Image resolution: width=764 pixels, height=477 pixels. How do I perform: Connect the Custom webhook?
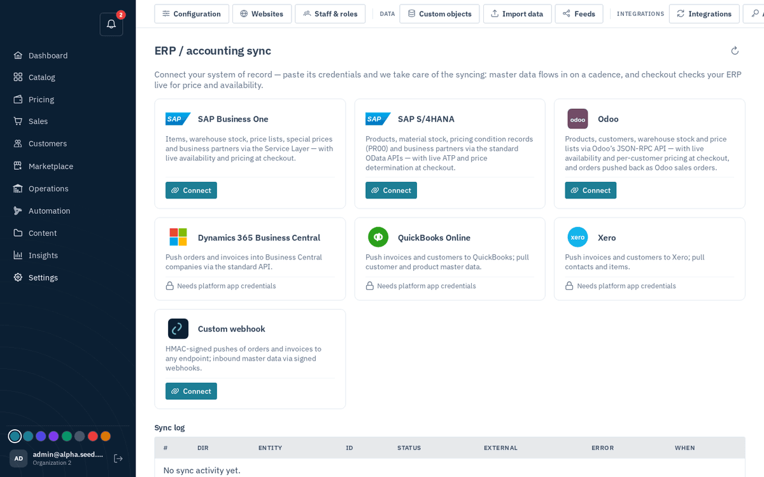click(x=191, y=391)
